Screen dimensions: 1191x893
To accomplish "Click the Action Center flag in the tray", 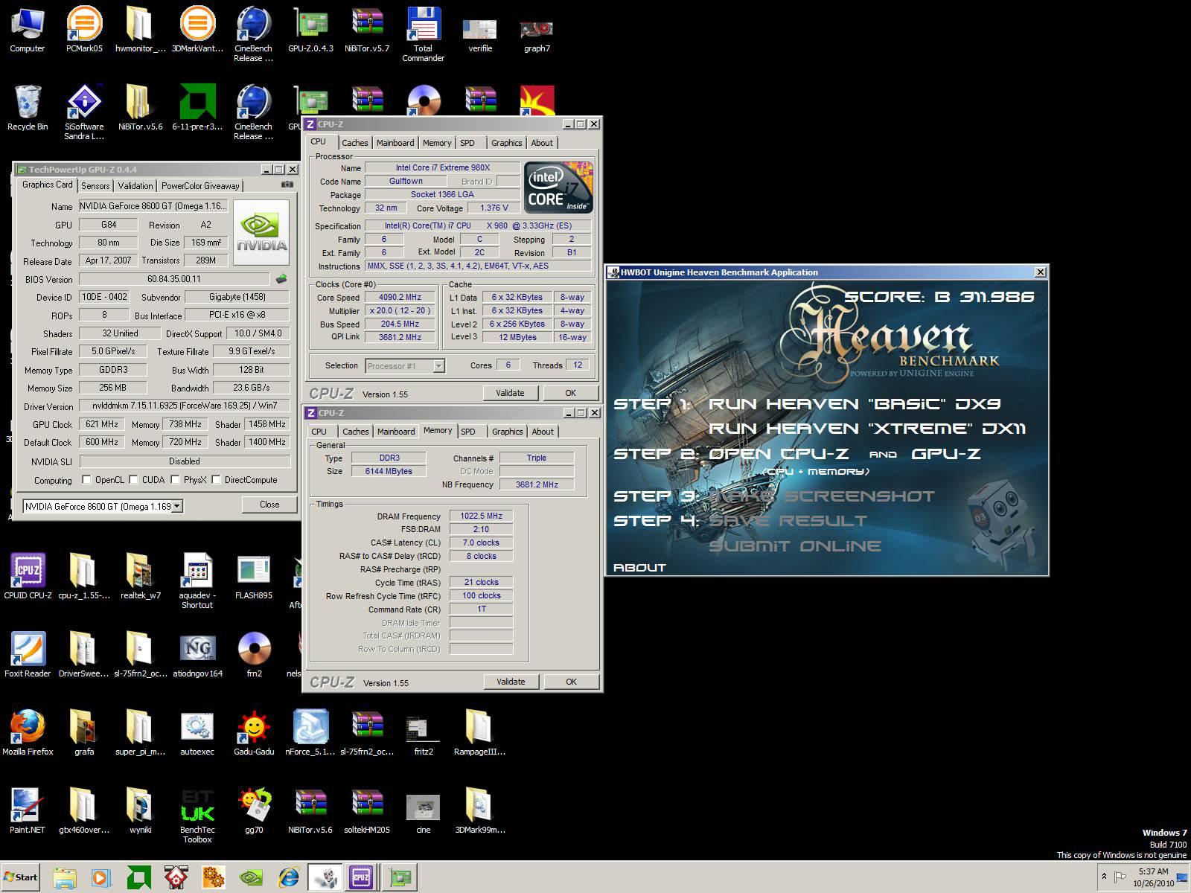I will point(1121,877).
